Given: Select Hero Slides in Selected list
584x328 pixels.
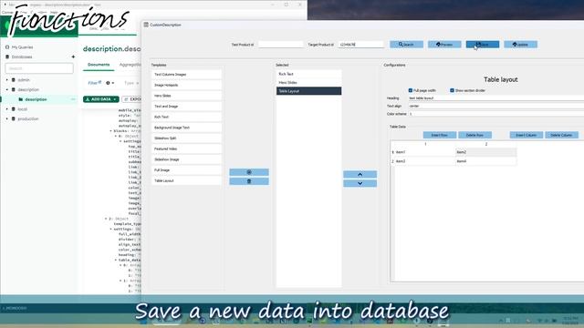Looking at the screenshot, I should click(x=308, y=83).
